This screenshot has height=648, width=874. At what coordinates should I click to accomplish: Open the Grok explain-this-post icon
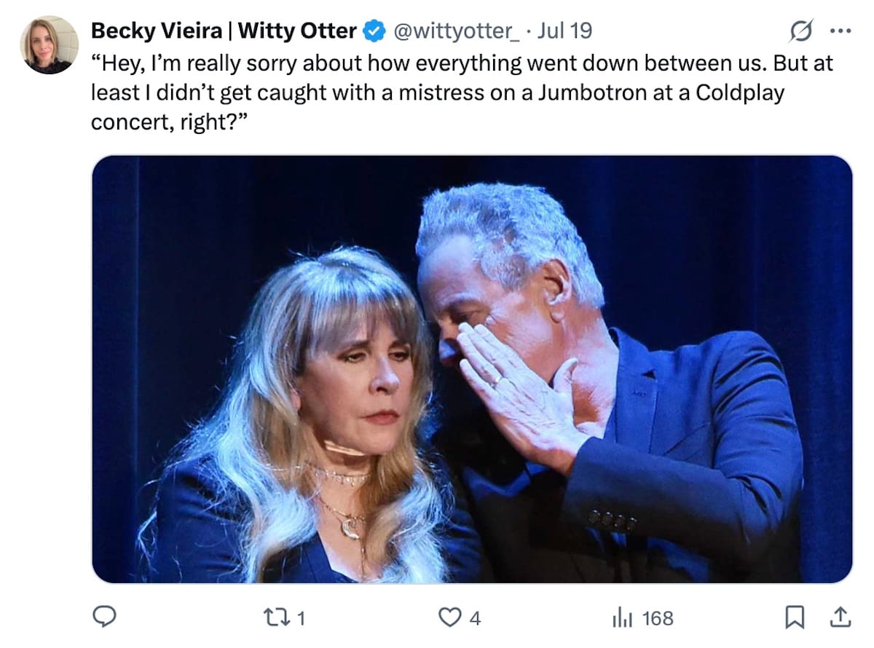click(800, 31)
